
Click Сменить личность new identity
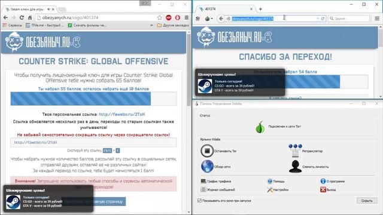(x=309, y=167)
